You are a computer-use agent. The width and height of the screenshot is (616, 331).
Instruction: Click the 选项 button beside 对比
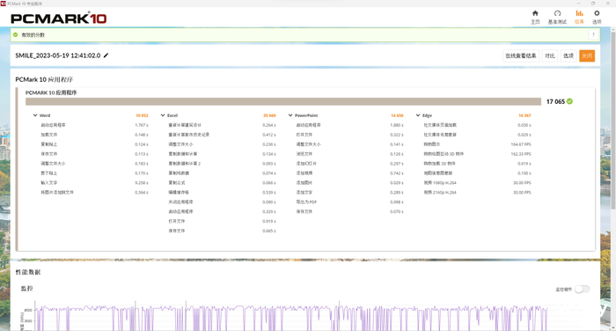point(568,55)
